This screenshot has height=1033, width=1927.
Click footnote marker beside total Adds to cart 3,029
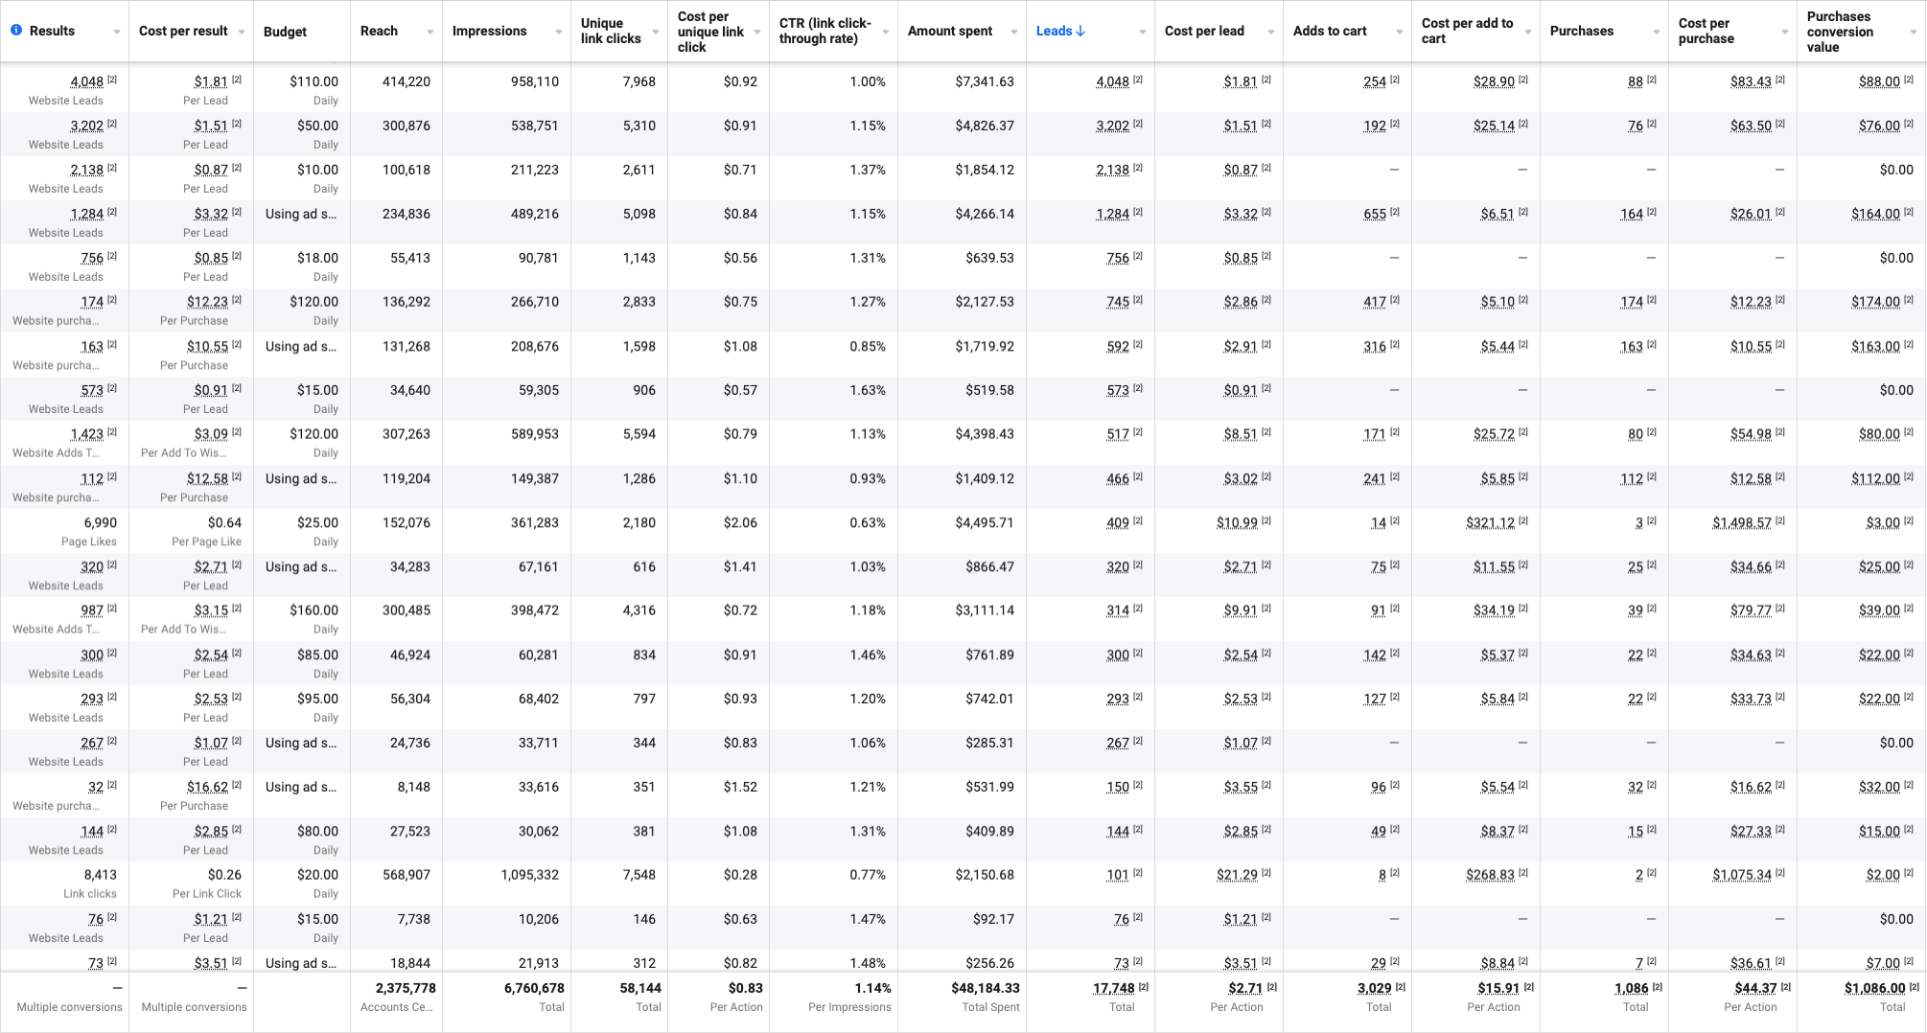tap(1401, 986)
